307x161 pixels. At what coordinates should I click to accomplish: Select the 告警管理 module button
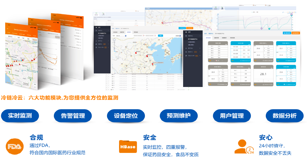(73, 116)
